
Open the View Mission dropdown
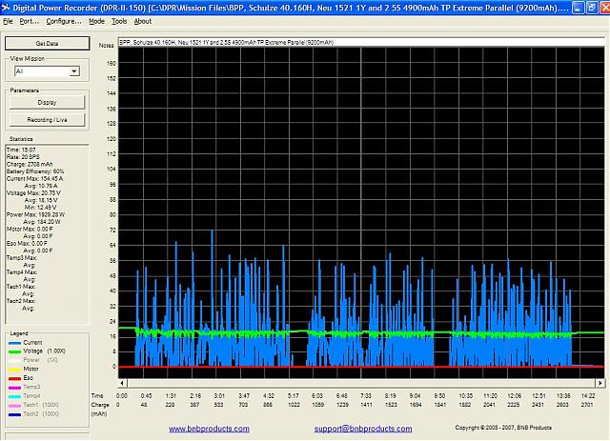73,70
